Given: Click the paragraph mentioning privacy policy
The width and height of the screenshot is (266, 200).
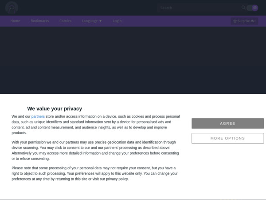Looking at the screenshot, I should click(x=94, y=173).
